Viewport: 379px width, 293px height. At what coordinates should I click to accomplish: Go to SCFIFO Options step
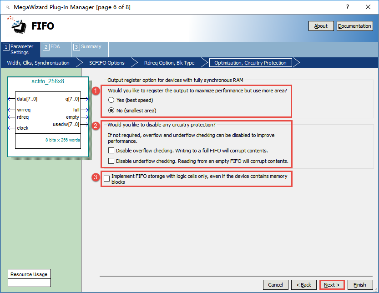click(x=107, y=63)
